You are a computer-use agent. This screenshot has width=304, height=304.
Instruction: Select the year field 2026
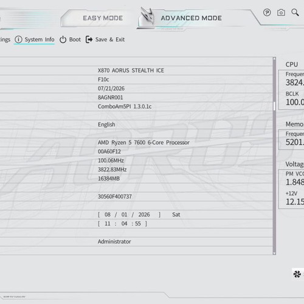tap(144, 215)
